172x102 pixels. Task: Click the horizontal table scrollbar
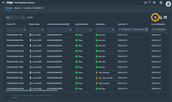pyautogui.click(x=31, y=90)
